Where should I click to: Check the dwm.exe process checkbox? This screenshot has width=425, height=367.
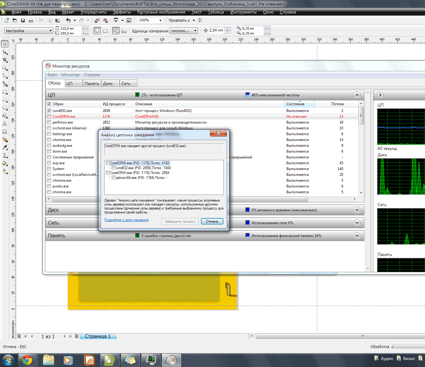(49, 151)
